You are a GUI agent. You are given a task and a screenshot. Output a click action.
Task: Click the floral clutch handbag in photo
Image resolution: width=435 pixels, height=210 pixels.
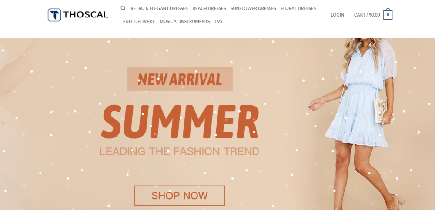[x=383, y=110]
